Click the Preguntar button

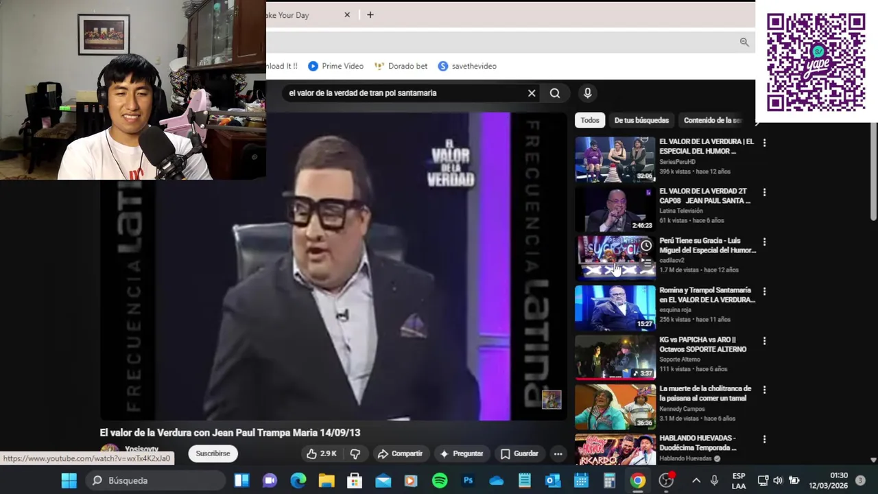tap(462, 454)
